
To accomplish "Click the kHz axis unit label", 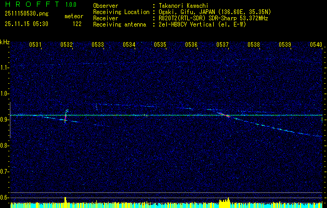I will point(5,42).
